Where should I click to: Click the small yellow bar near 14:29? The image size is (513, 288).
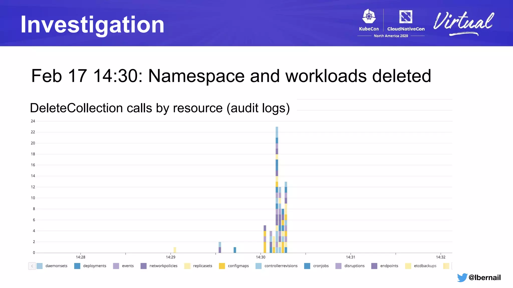click(175, 250)
